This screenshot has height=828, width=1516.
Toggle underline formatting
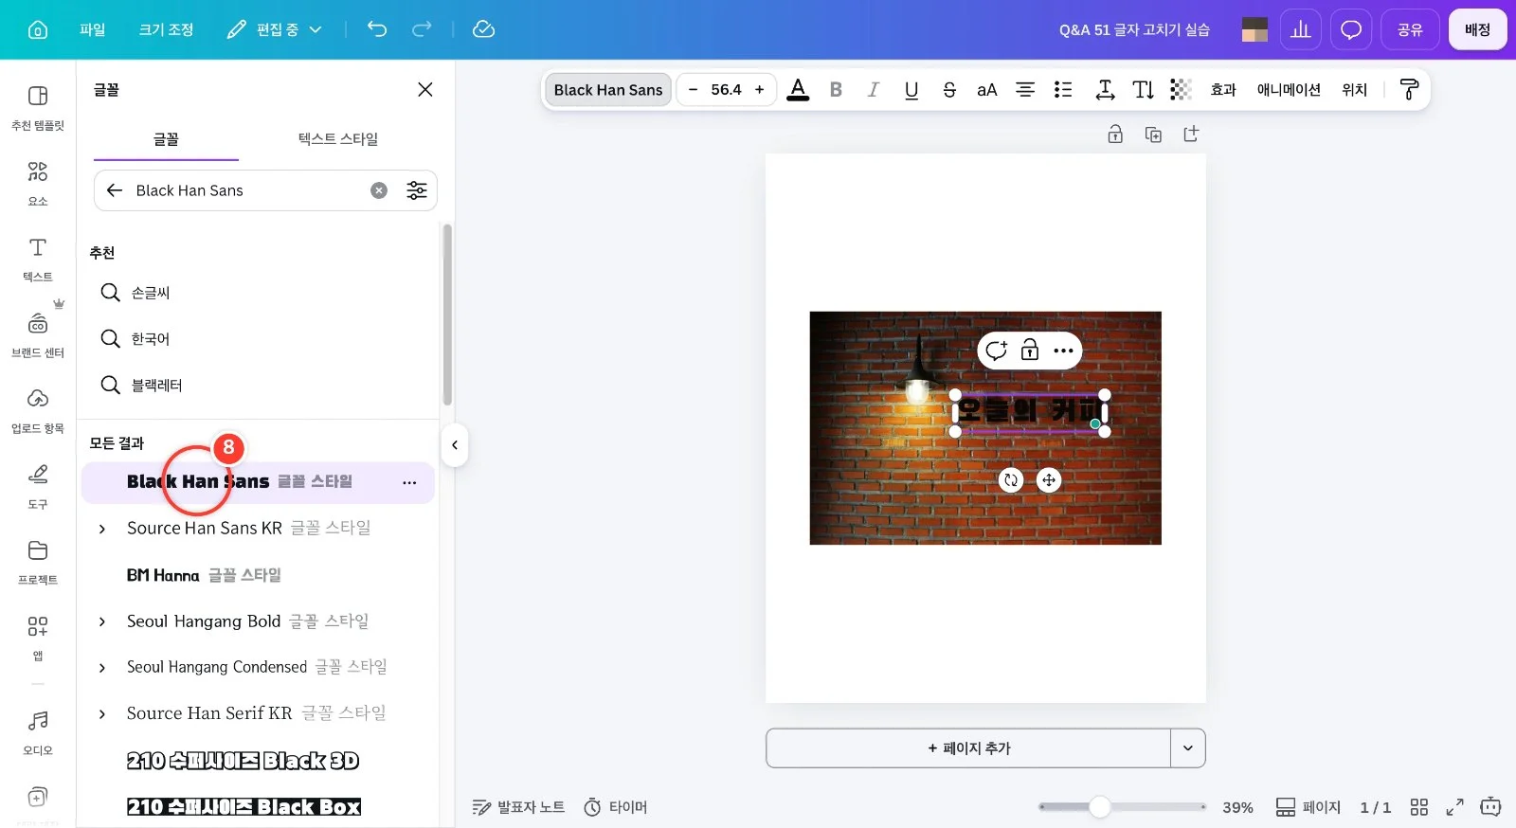911,90
